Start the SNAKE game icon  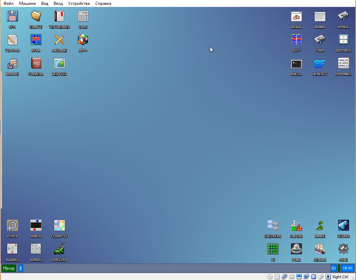tap(320, 226)
